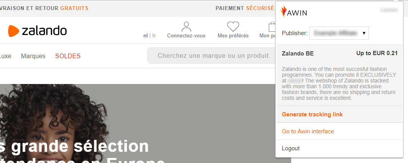
Task: Click the Publisher: label
Action: [295, 33]
